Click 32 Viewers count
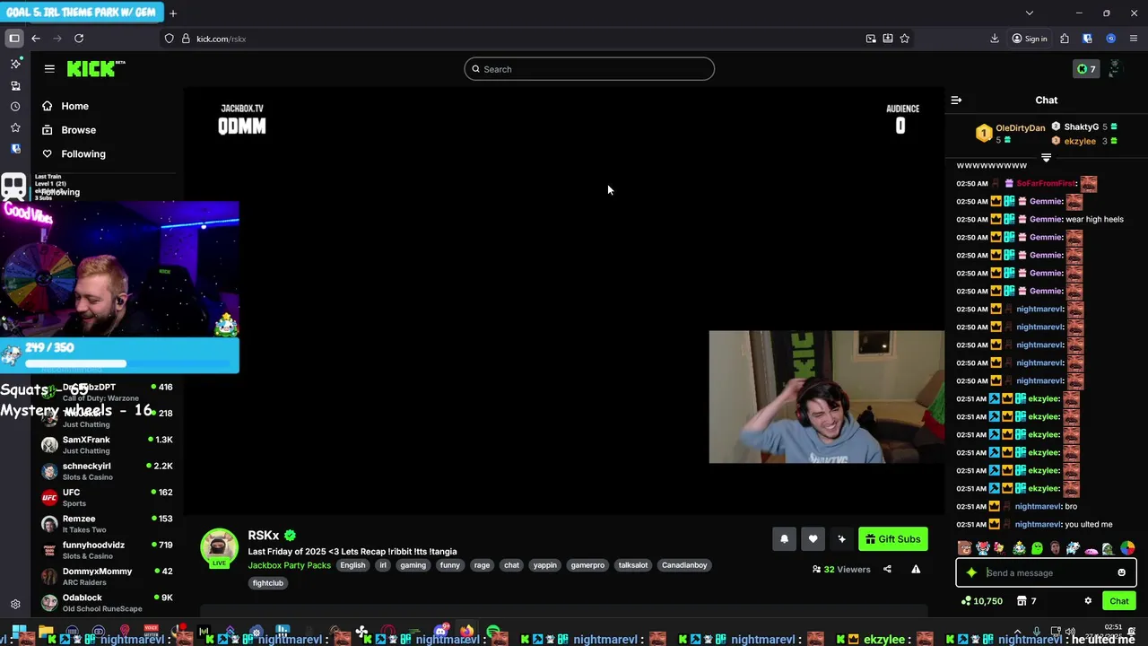The width and height of the screenshot is (1148, 646). pos(841,569)
